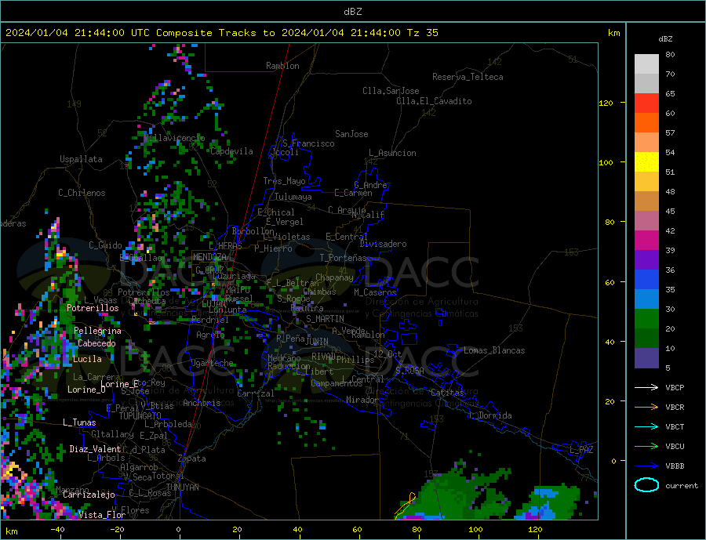
Task: Click the 'L_Tunas' place label
Action: pos(79,422)
